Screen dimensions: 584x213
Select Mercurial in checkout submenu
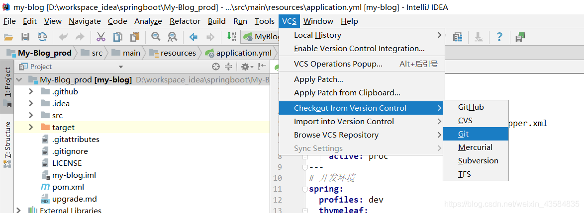(476, 147)
